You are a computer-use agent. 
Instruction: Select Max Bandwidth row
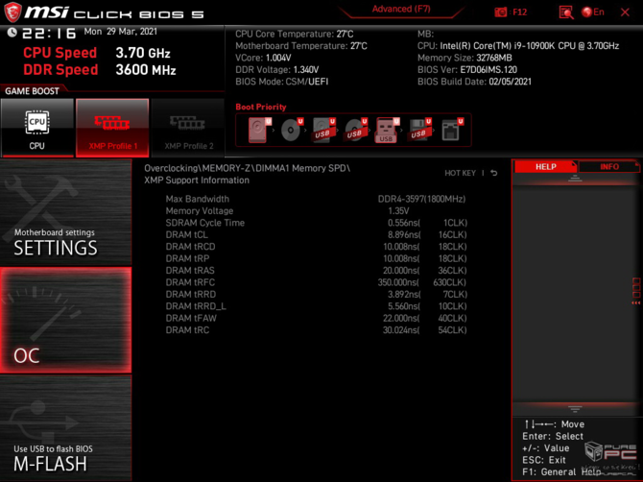[316, 199]
